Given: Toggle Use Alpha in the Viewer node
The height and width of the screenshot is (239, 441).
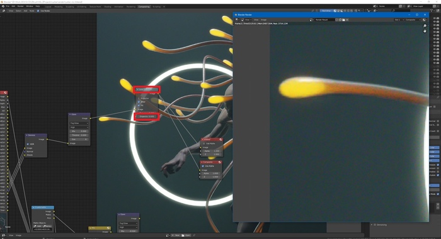Looking at the screenshot, I should pyautogui.click(x=204, y=143).
